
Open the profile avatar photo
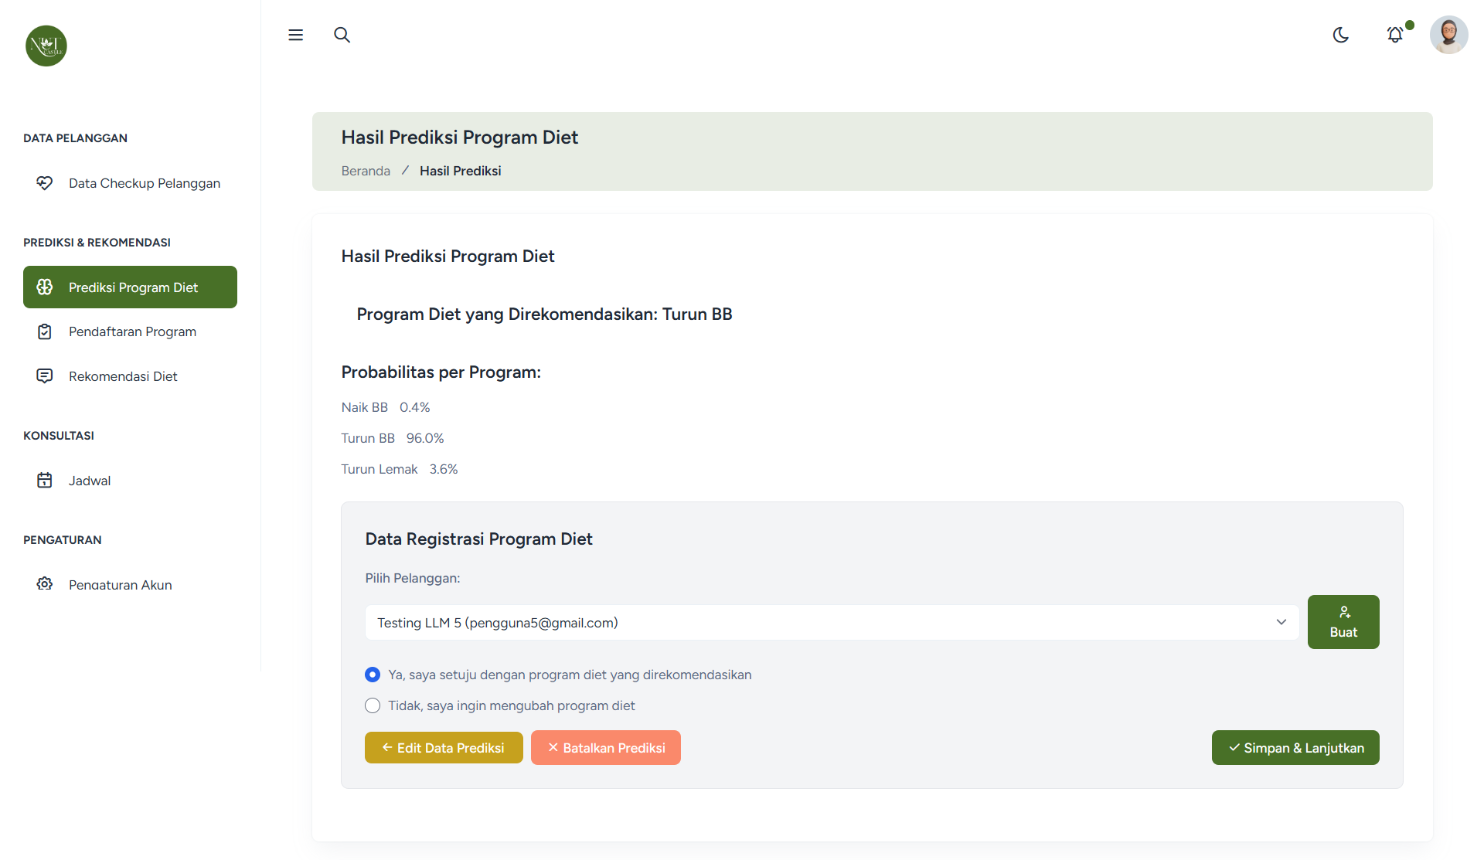tap(1449, 35)
